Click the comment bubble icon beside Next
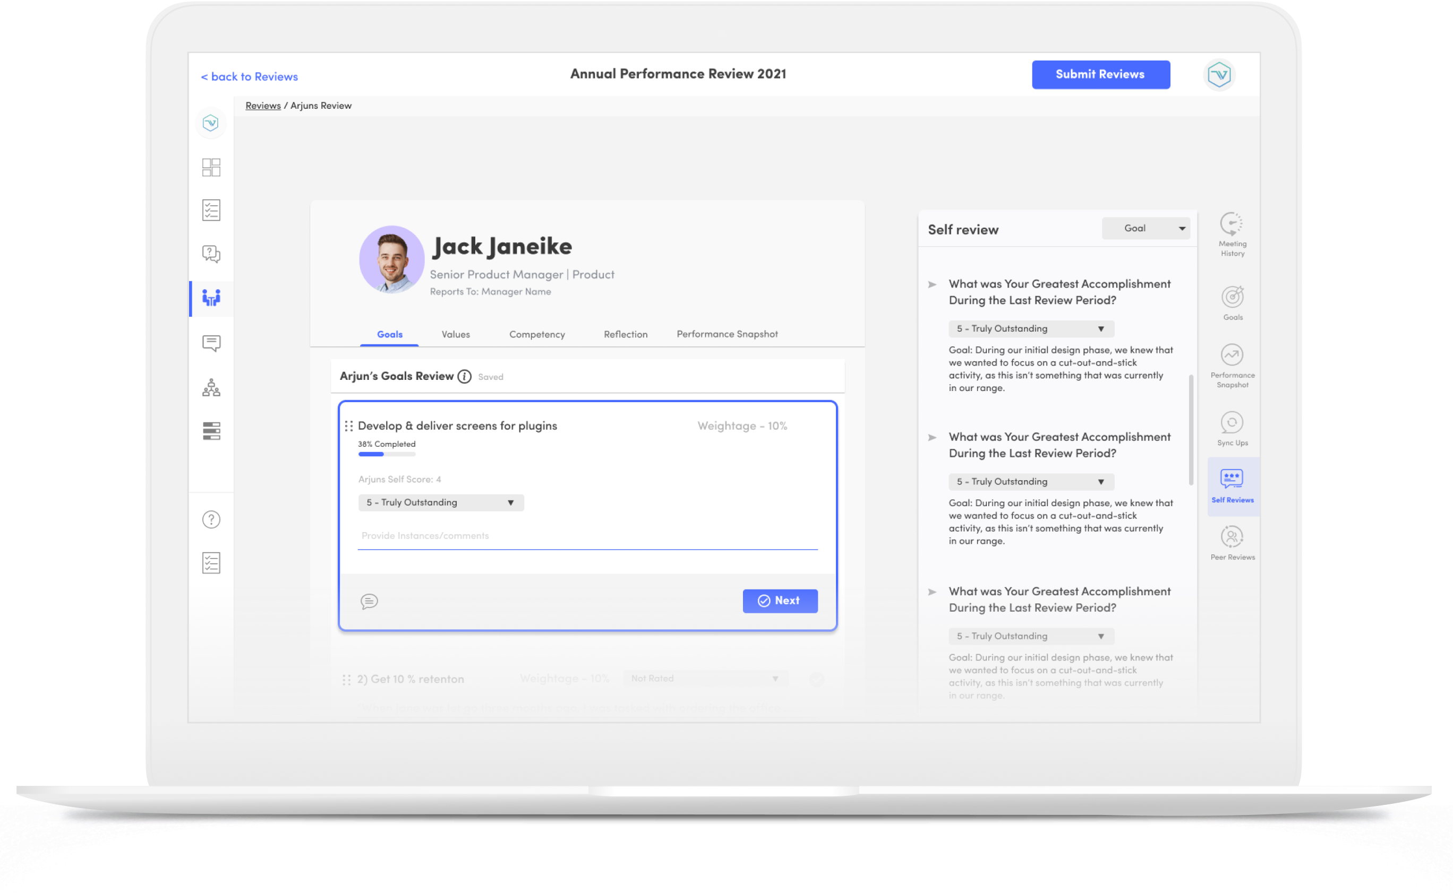The image size is (1453, 894). coord(369,601)
